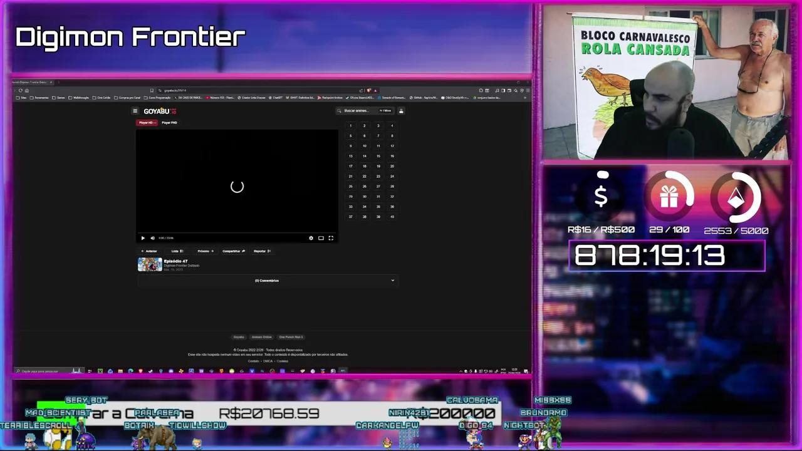Click the browser home icon
This screenshot has width=802, height=451.
(27, 90)
